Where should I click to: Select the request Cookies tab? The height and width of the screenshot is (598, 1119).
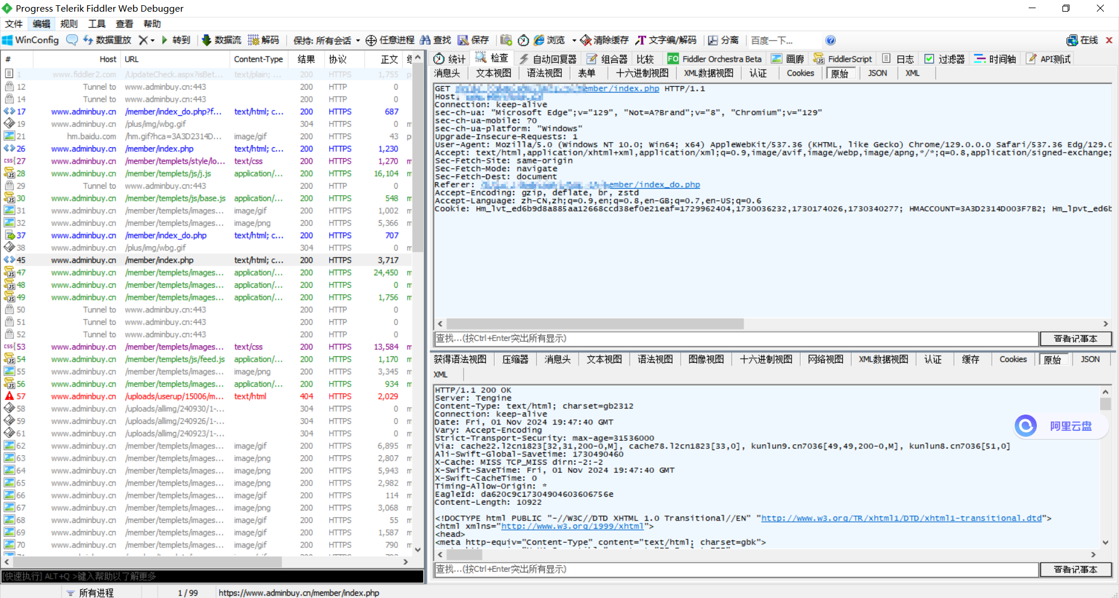800,73
